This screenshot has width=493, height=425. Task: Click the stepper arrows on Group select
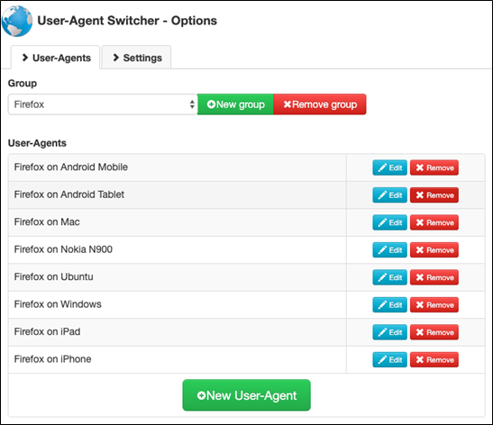[192, 104]
